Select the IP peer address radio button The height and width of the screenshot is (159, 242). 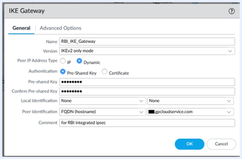(x=62, y=62)
